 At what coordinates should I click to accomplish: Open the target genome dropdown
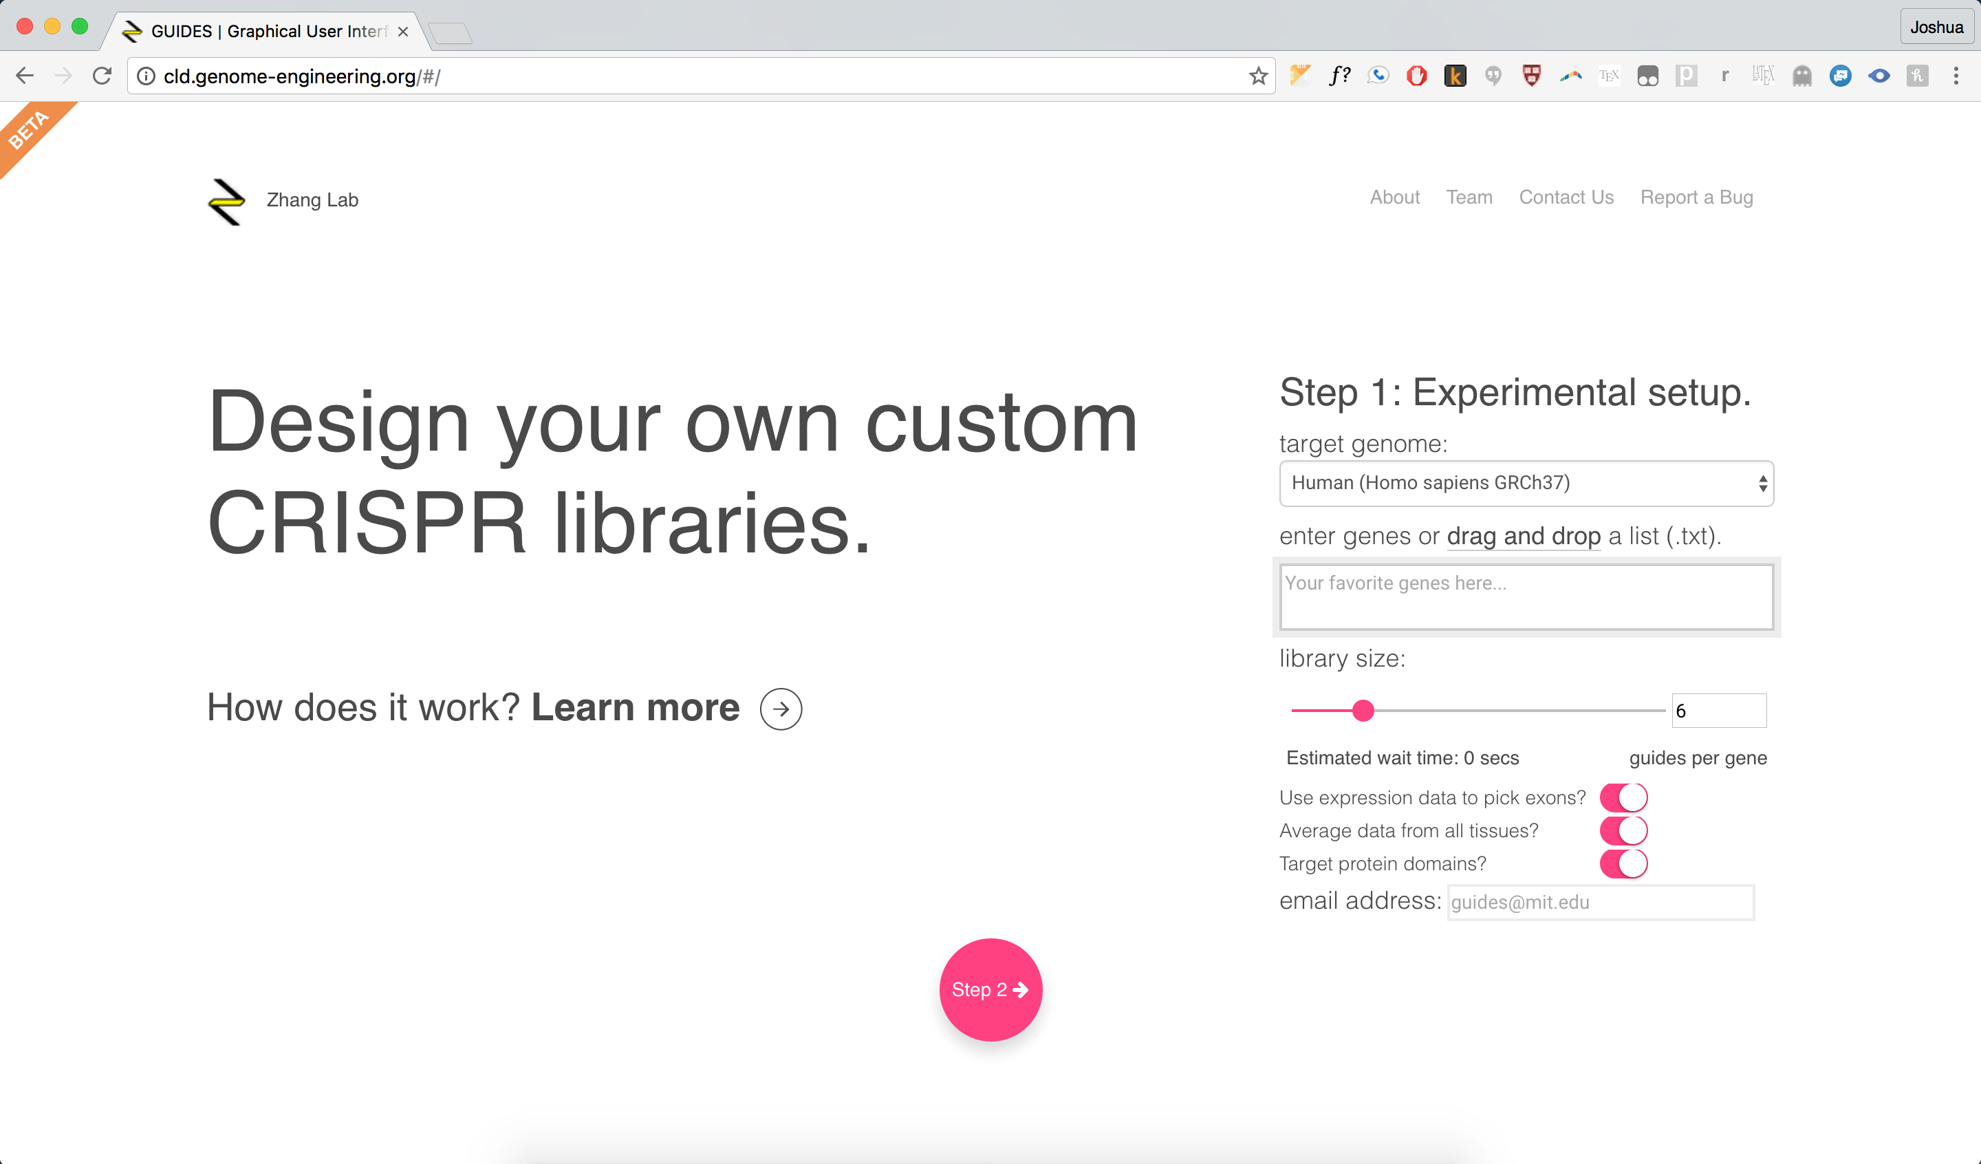(1526, 483)
